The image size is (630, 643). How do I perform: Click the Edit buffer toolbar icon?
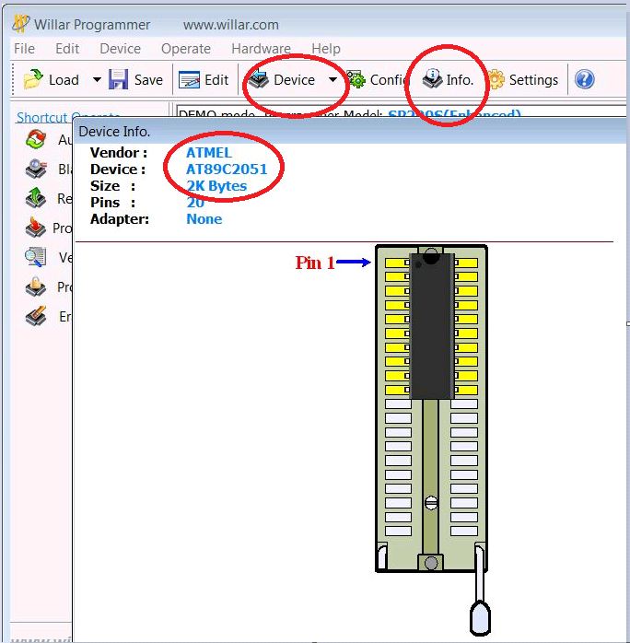coord(190,79)
